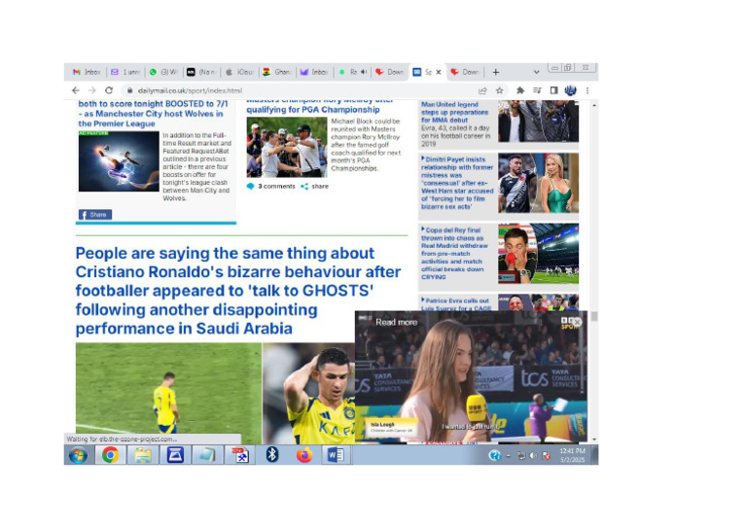747x528 pixels.
Task: Toggle the browser side panel
Action: 553,90
